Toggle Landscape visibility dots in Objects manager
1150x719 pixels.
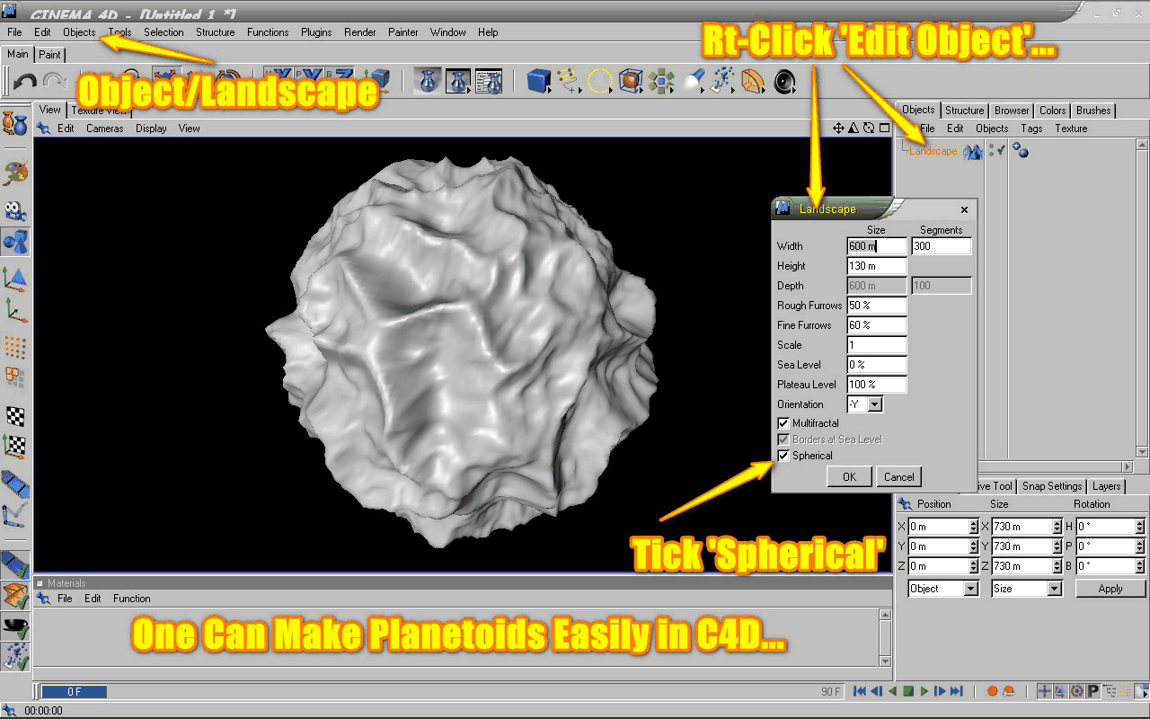pos(991,151)
